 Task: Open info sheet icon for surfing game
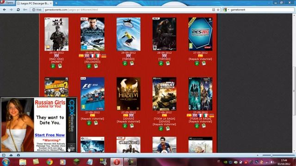132,63
